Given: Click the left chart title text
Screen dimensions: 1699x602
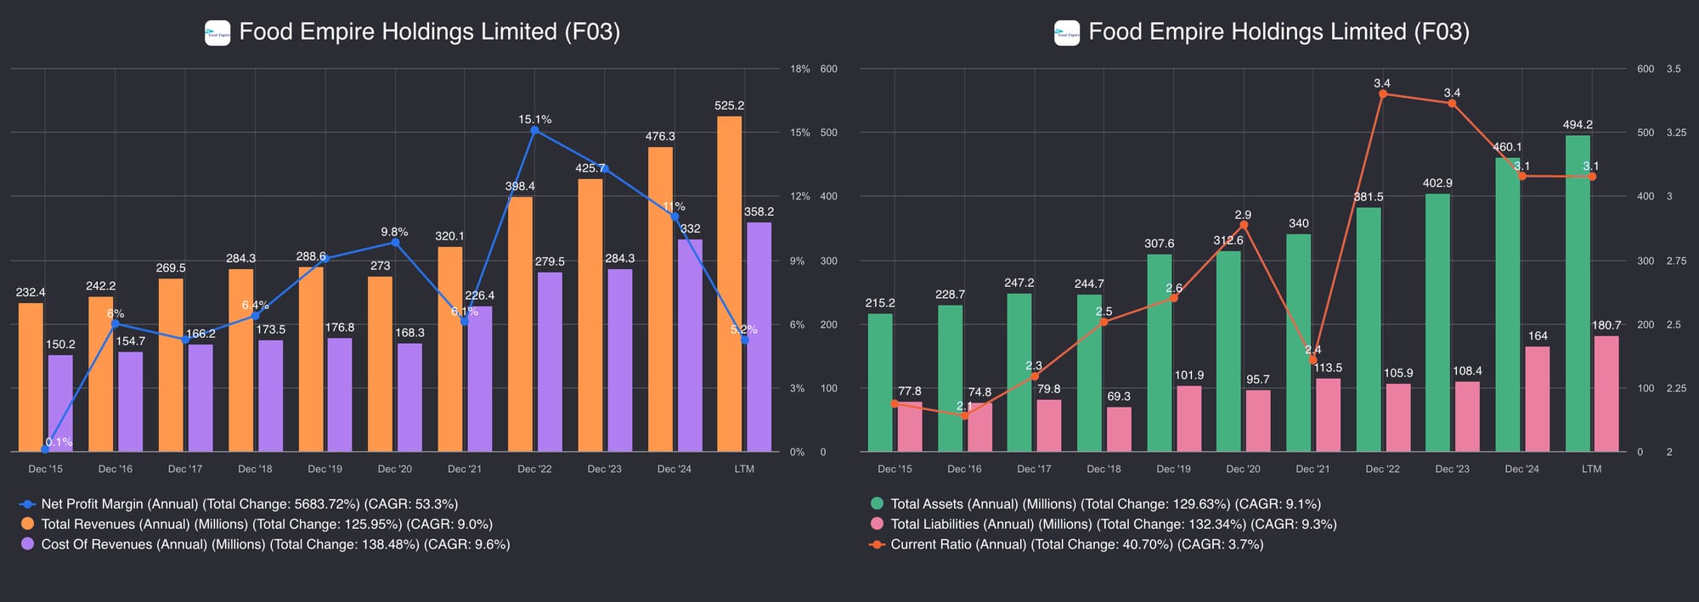Looking at the screenshot, I should tap(429, 32).
